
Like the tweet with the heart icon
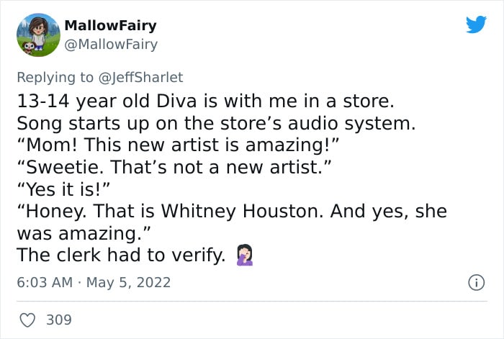coord(27,320)
